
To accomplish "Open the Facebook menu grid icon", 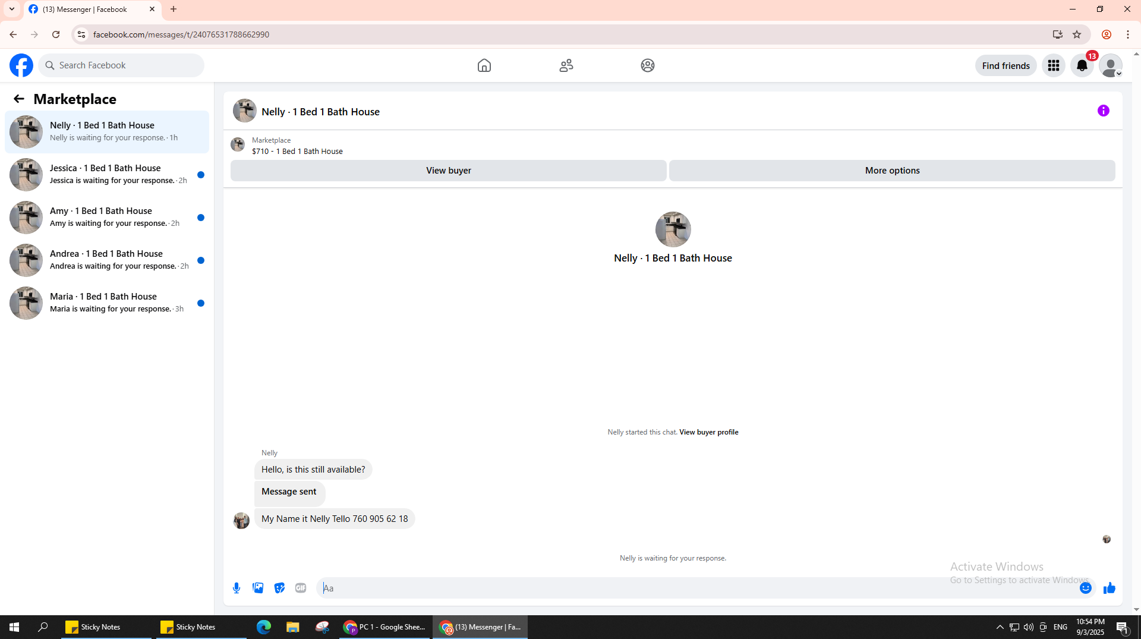I will click(x=1054, y=65).
